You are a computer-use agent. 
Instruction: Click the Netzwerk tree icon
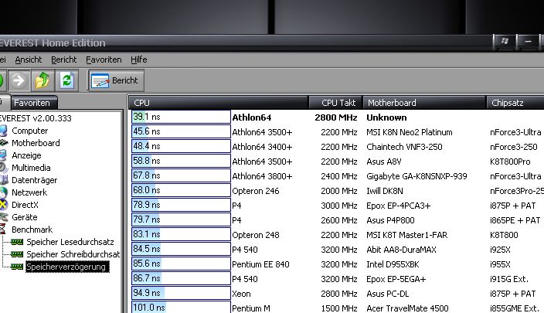click(x=3, y=192)
